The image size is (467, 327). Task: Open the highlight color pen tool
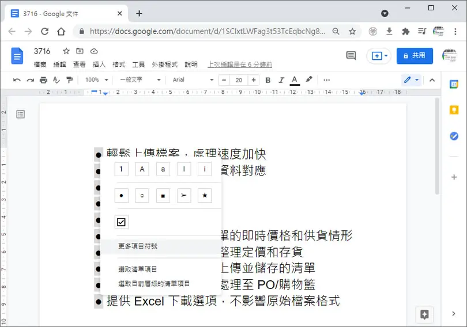pyautogui.click(x=309, y=79)
